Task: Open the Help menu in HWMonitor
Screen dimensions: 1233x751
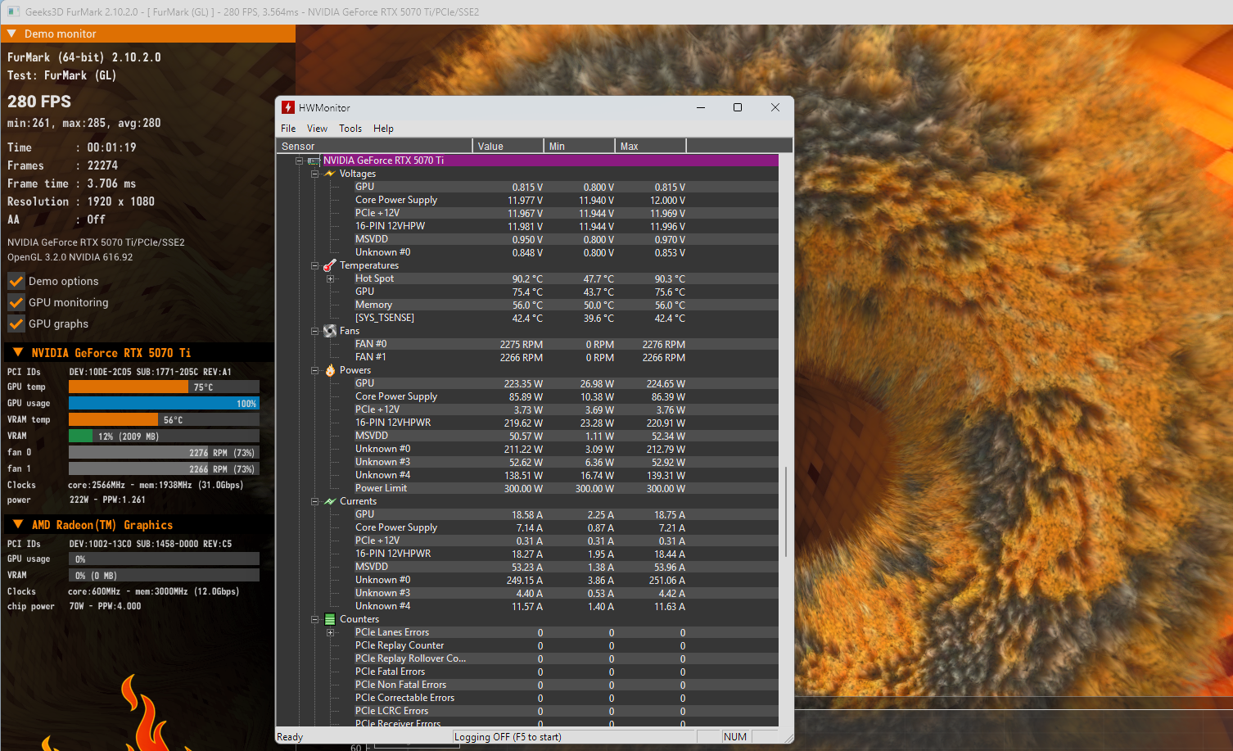Action: tap(383, 129)
